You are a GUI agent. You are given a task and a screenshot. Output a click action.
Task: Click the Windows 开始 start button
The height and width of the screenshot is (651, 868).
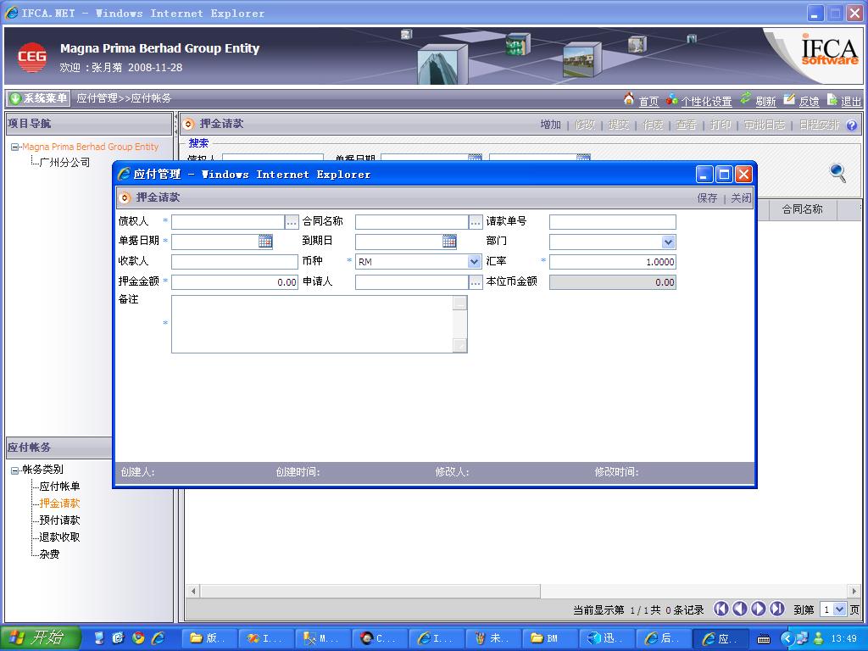41,638
